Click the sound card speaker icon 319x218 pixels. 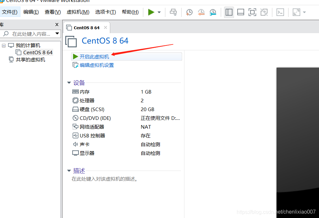pyautogui.click(x=76, y=144)
